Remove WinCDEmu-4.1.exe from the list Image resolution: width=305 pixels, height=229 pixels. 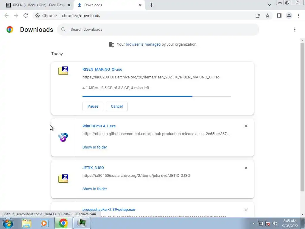(x=246, y=126)
